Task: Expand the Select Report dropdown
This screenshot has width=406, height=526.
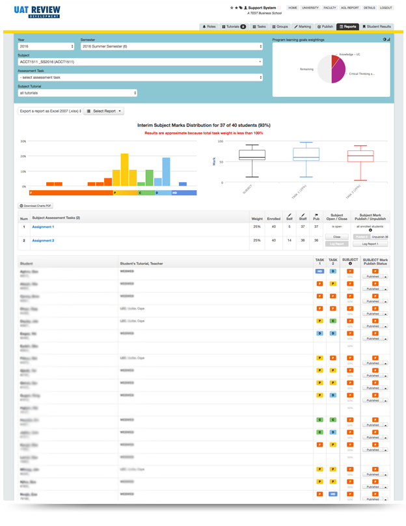Action: pos(104,111)
